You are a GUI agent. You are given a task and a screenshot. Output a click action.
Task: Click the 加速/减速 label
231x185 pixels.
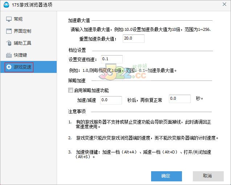[86, 100]
